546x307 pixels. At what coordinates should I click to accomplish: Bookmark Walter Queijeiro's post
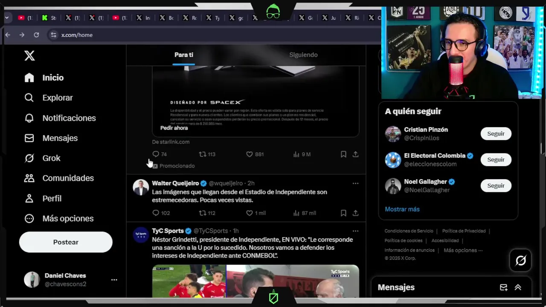point(343,213)
